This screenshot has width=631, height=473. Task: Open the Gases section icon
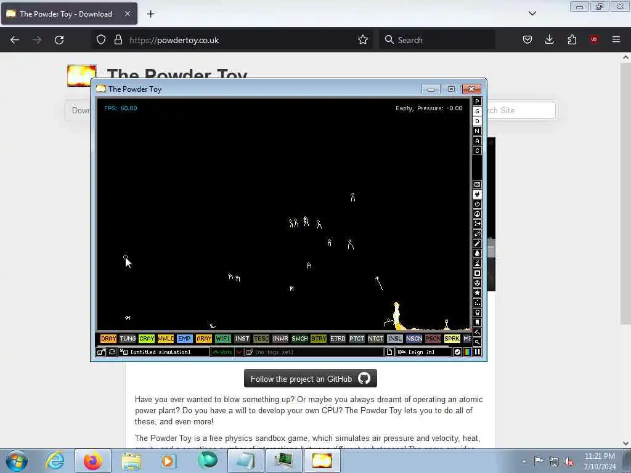coord(477,243)
